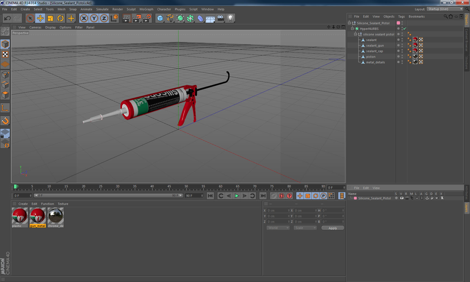
Task: Open the Scale mode dropdown
Action: point(305,228)
